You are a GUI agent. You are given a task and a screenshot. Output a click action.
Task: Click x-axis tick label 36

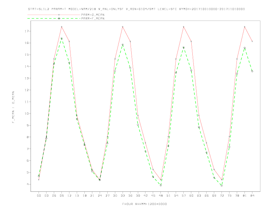130,196
